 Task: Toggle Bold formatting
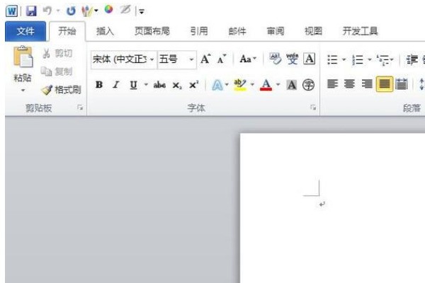99,85
